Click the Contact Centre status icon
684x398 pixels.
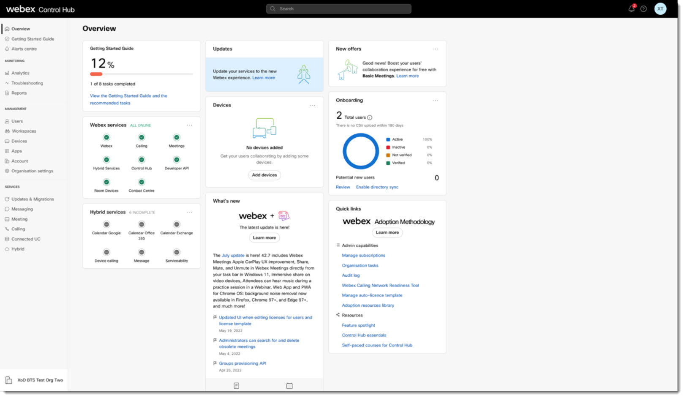click(x=142, y=182)
